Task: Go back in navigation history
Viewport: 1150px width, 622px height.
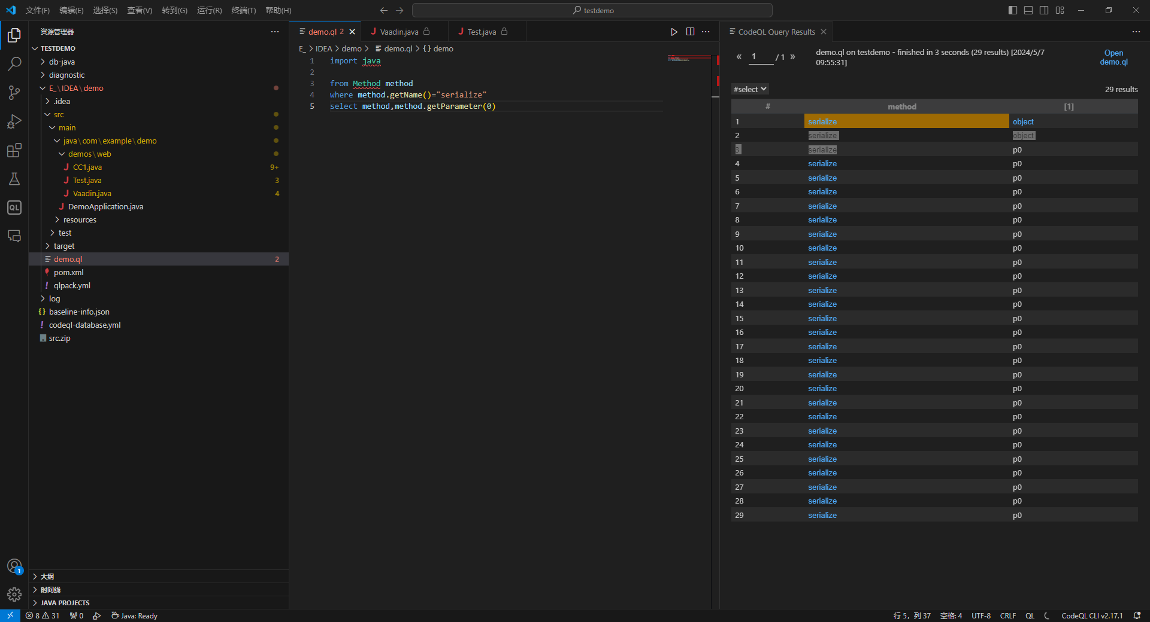Action: pos(384,10)
